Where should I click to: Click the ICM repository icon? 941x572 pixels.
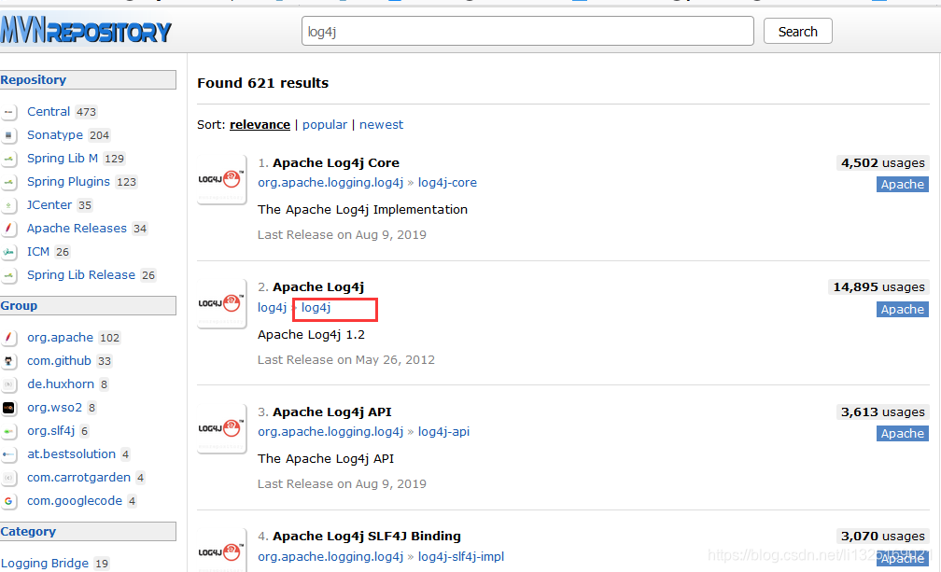pos(10,251)
